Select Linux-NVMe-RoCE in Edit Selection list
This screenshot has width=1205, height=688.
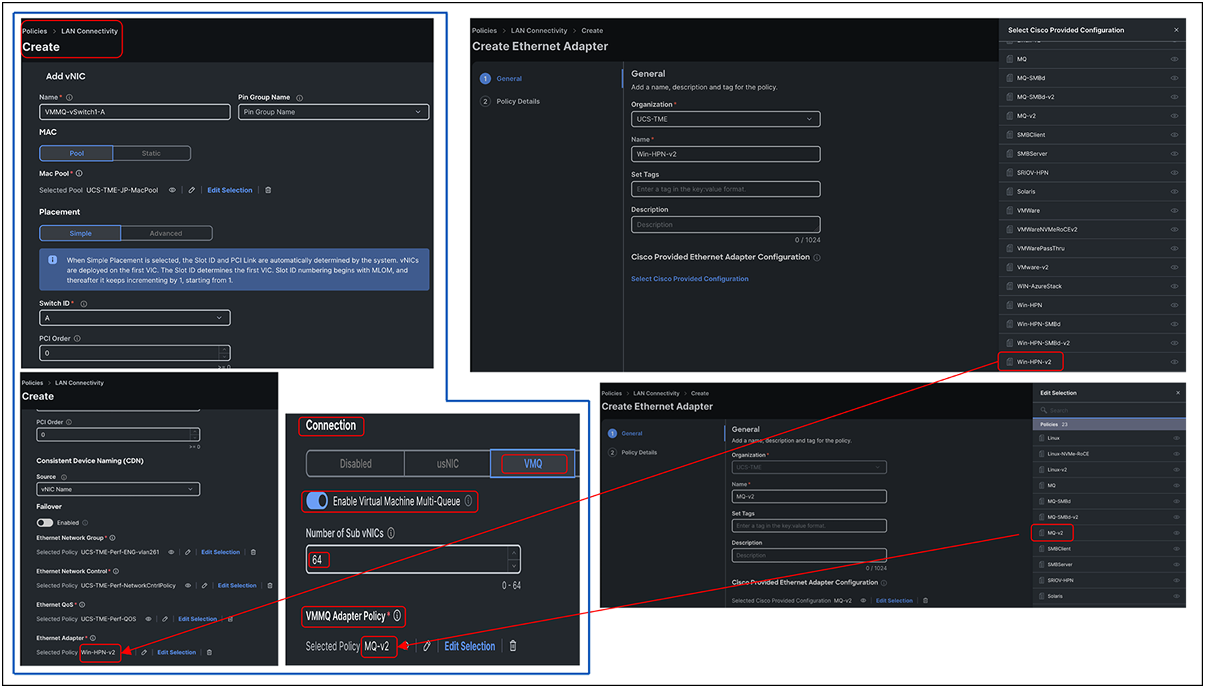[1108, 454]
